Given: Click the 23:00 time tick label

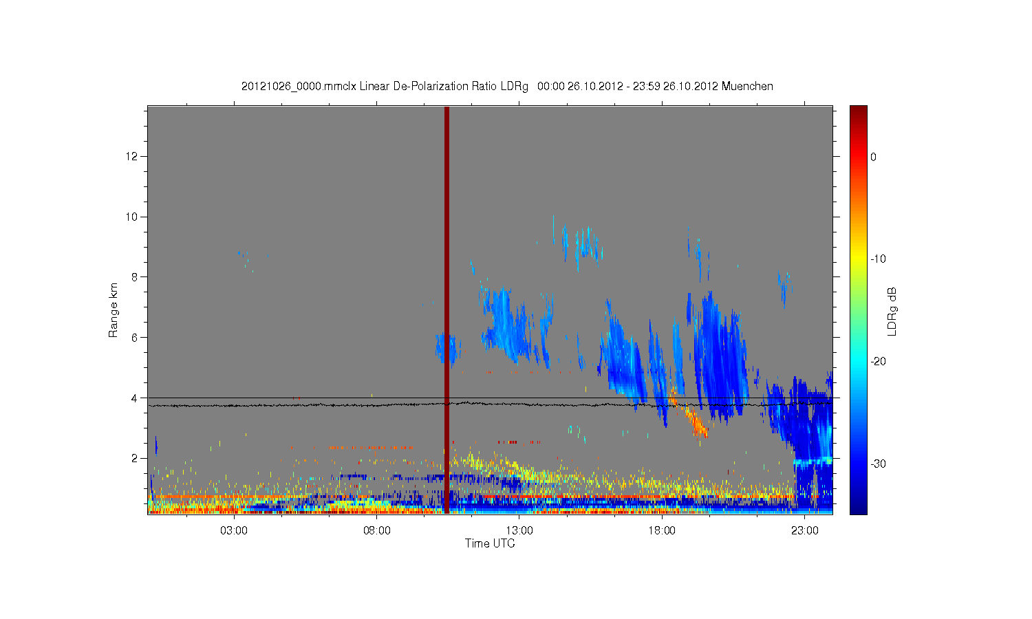Looking at the screenshot, I should (804, 531).
